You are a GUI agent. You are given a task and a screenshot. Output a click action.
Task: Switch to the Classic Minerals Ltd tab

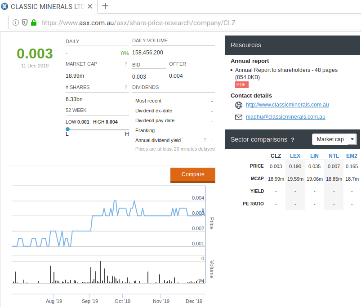pos(47,6)
